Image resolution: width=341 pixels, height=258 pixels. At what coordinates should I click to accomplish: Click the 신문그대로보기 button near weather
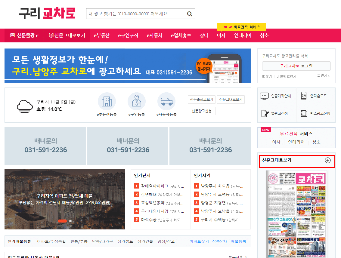click(x=231, y=100)
